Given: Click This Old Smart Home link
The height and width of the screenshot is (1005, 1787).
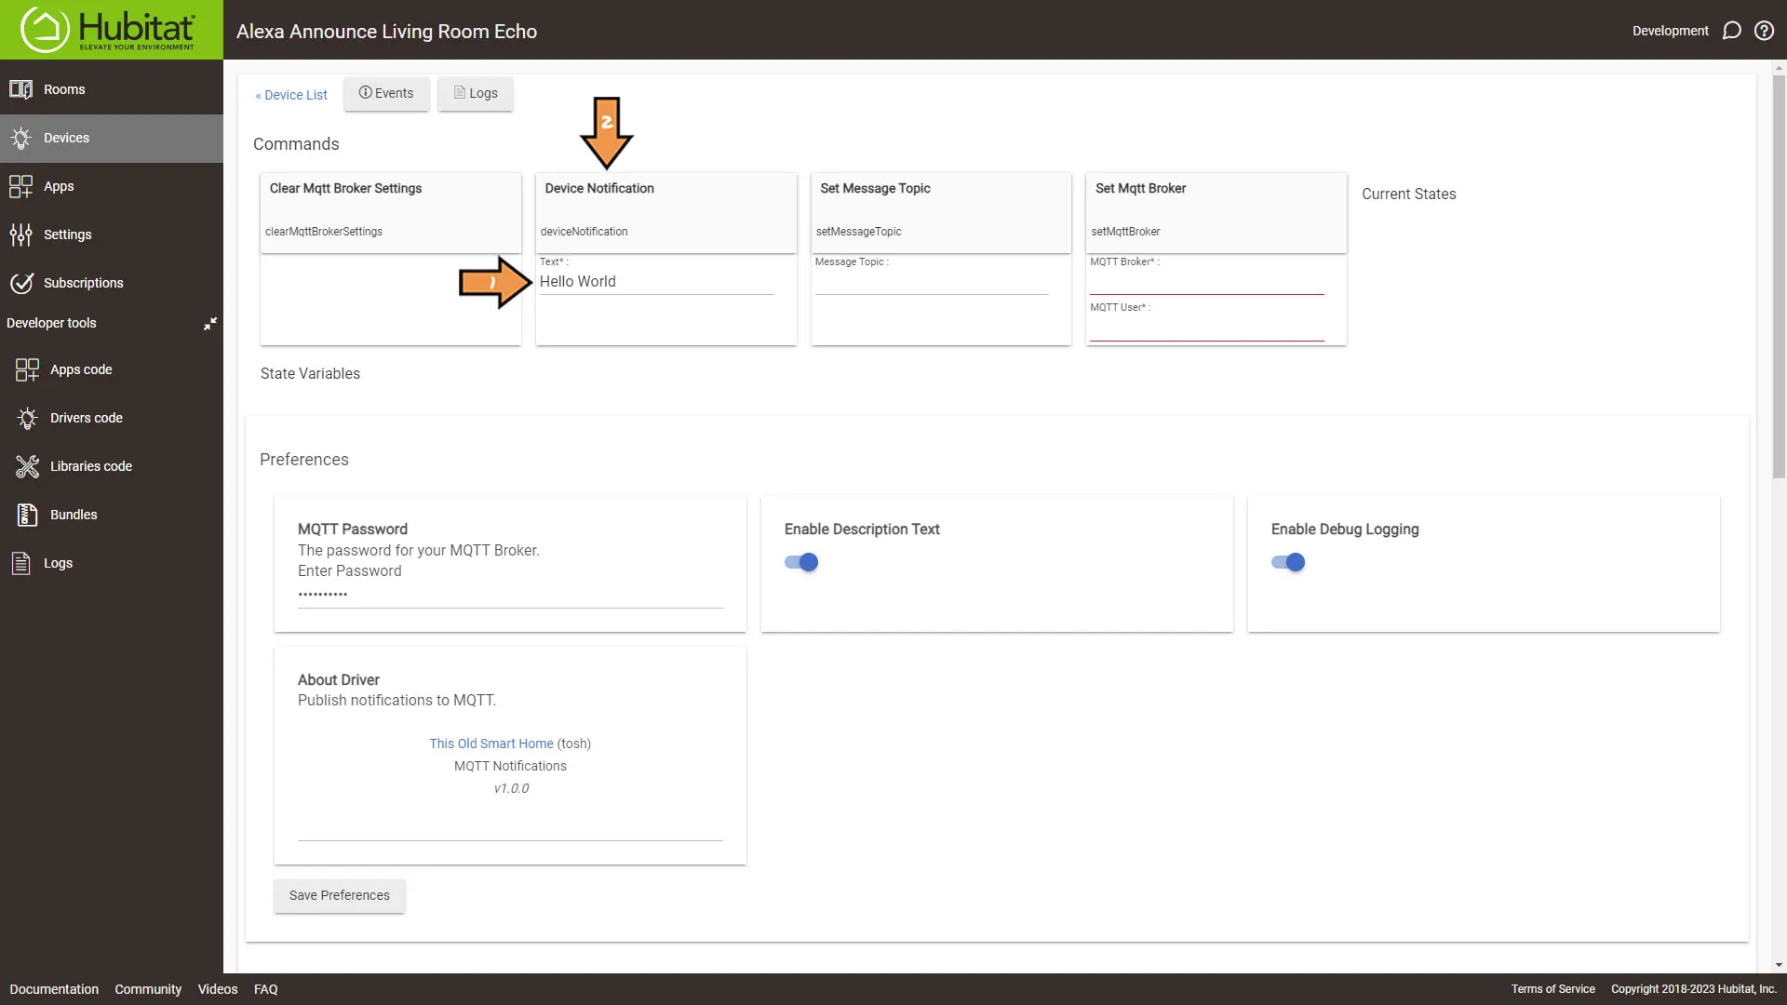Looking at the screenshot, I should click(490, 743).
